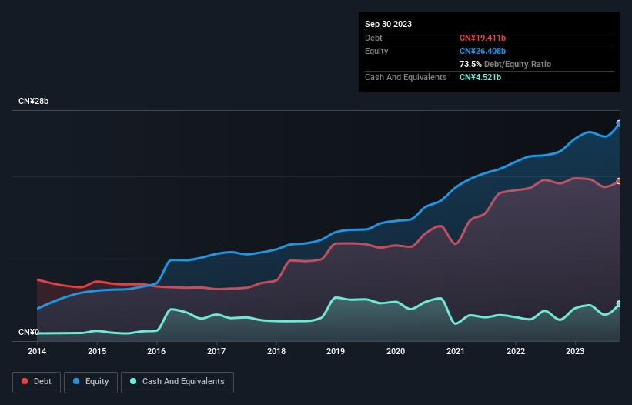Click the CN¥19.411b debt value
Screen dimensions: 632x405
[483, 38]
